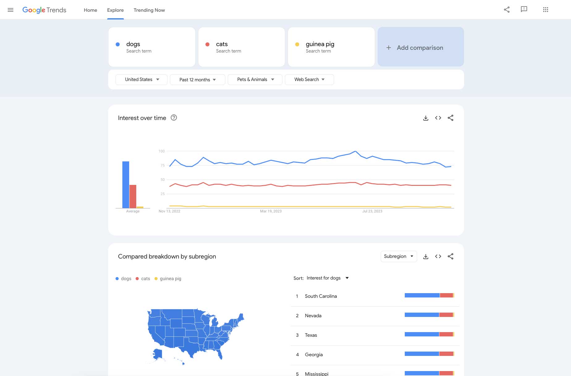The height and width of the screenshot is (376, 571).
Task: Toggle the guinea pig legend entry
Action: 168,278
